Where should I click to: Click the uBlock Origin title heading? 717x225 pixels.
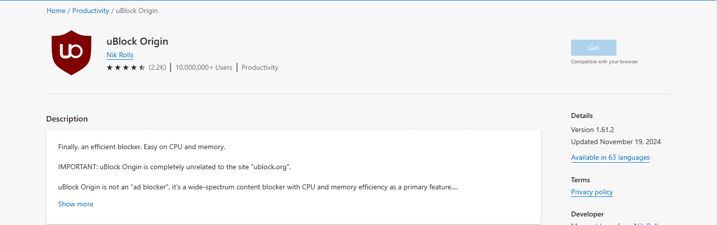[137, 41]
